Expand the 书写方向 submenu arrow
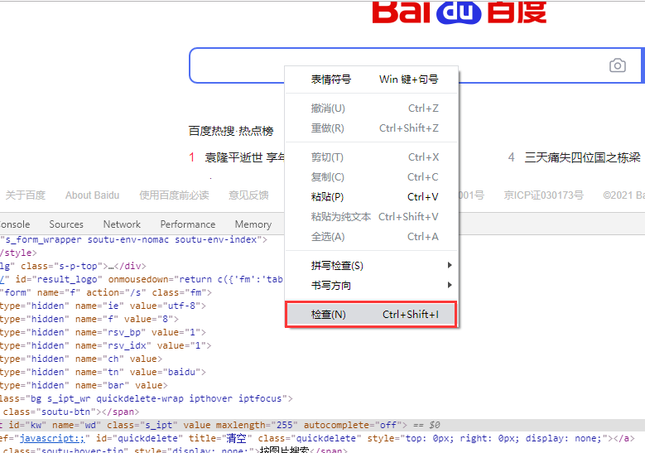645x453 pixels. (450, 286)
